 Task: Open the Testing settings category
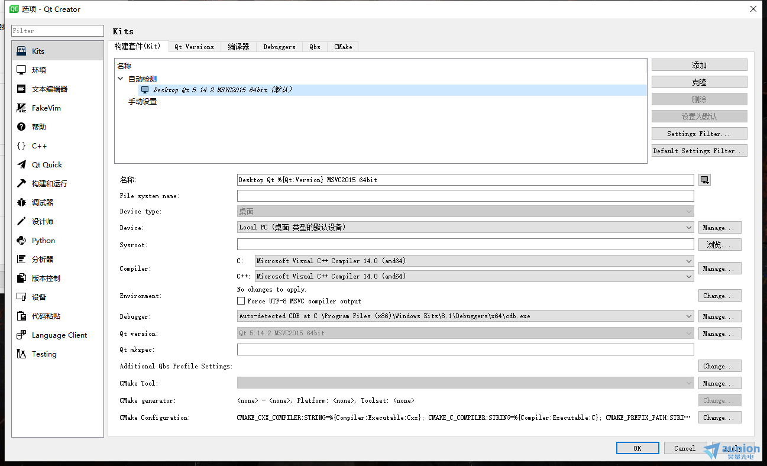57,354
